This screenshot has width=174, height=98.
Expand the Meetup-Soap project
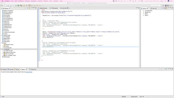[2, 35]
